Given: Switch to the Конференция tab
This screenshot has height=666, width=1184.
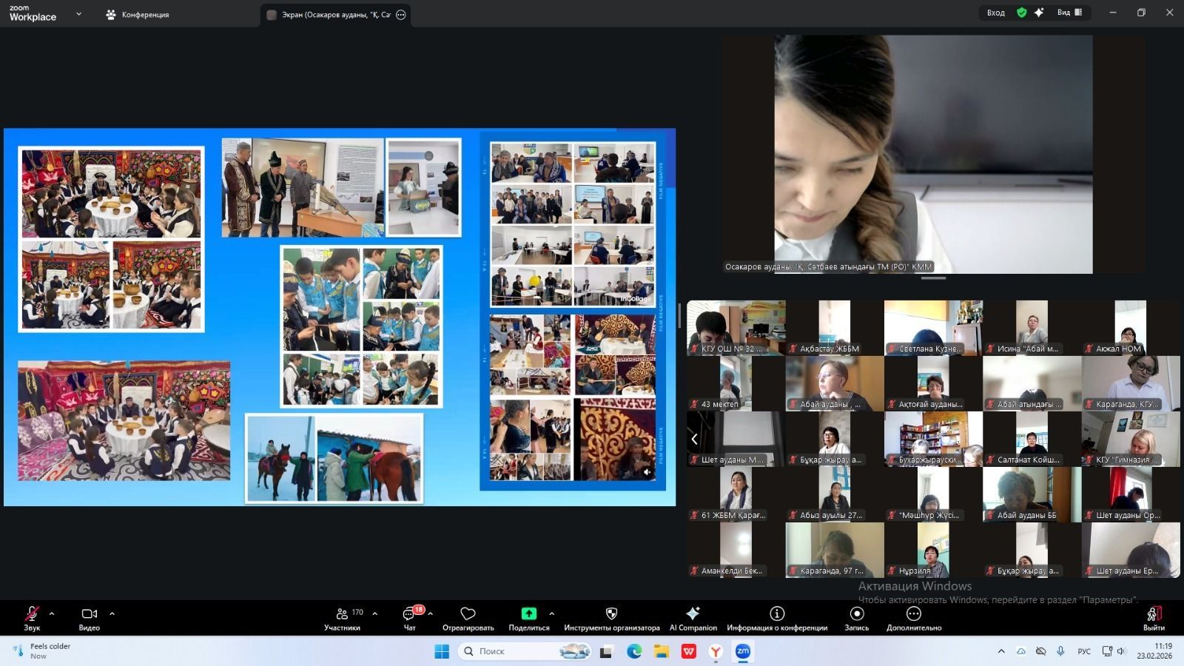Looking at the screenshot, I should (x=138, y=15).
